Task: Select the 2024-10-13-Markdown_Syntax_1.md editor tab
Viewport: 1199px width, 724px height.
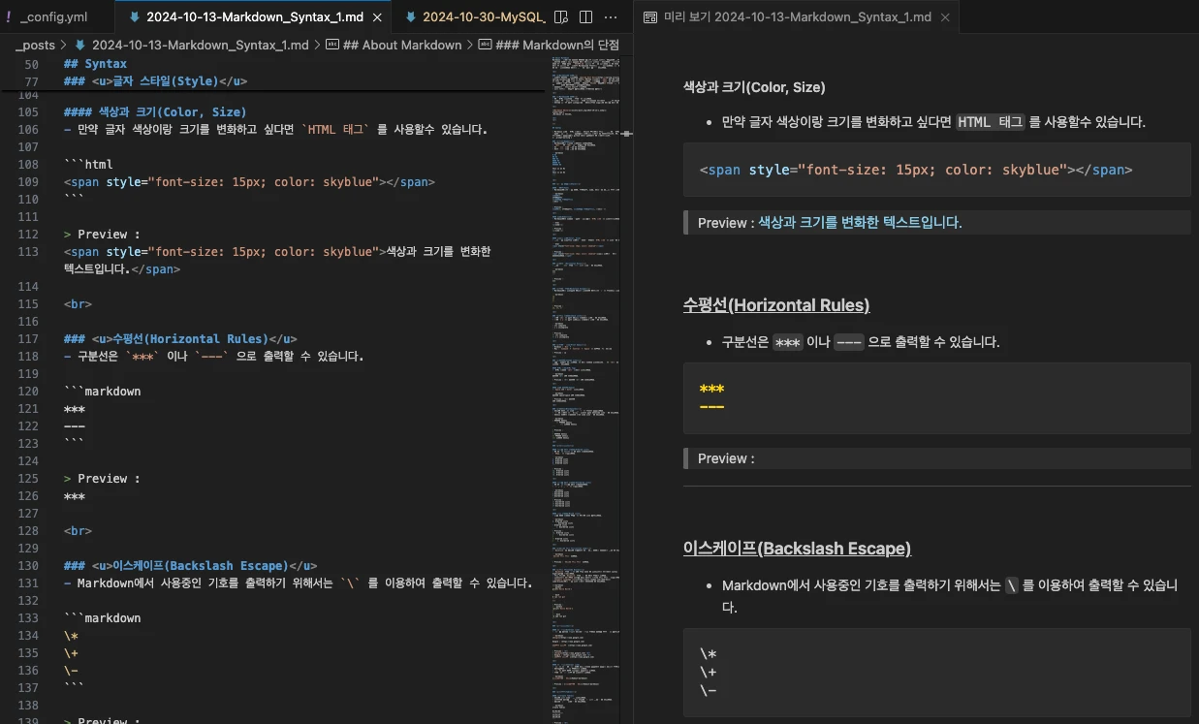Action: (x=255, y=17)
